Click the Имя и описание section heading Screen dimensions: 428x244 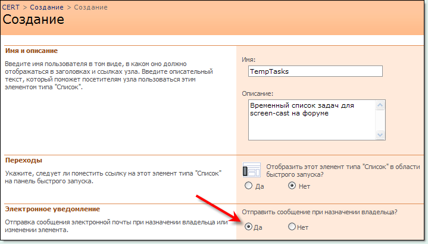(32, 51)
